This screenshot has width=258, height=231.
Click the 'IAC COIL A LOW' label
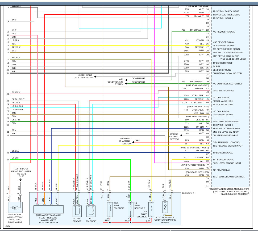(x=221, y=98)
